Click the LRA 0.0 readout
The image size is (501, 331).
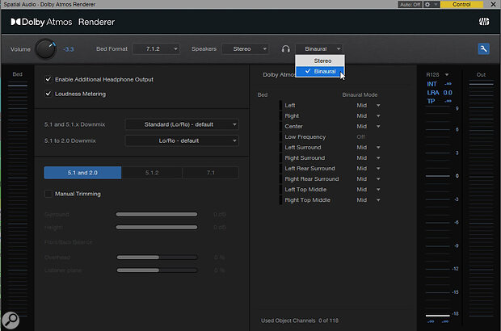[440, 93]
